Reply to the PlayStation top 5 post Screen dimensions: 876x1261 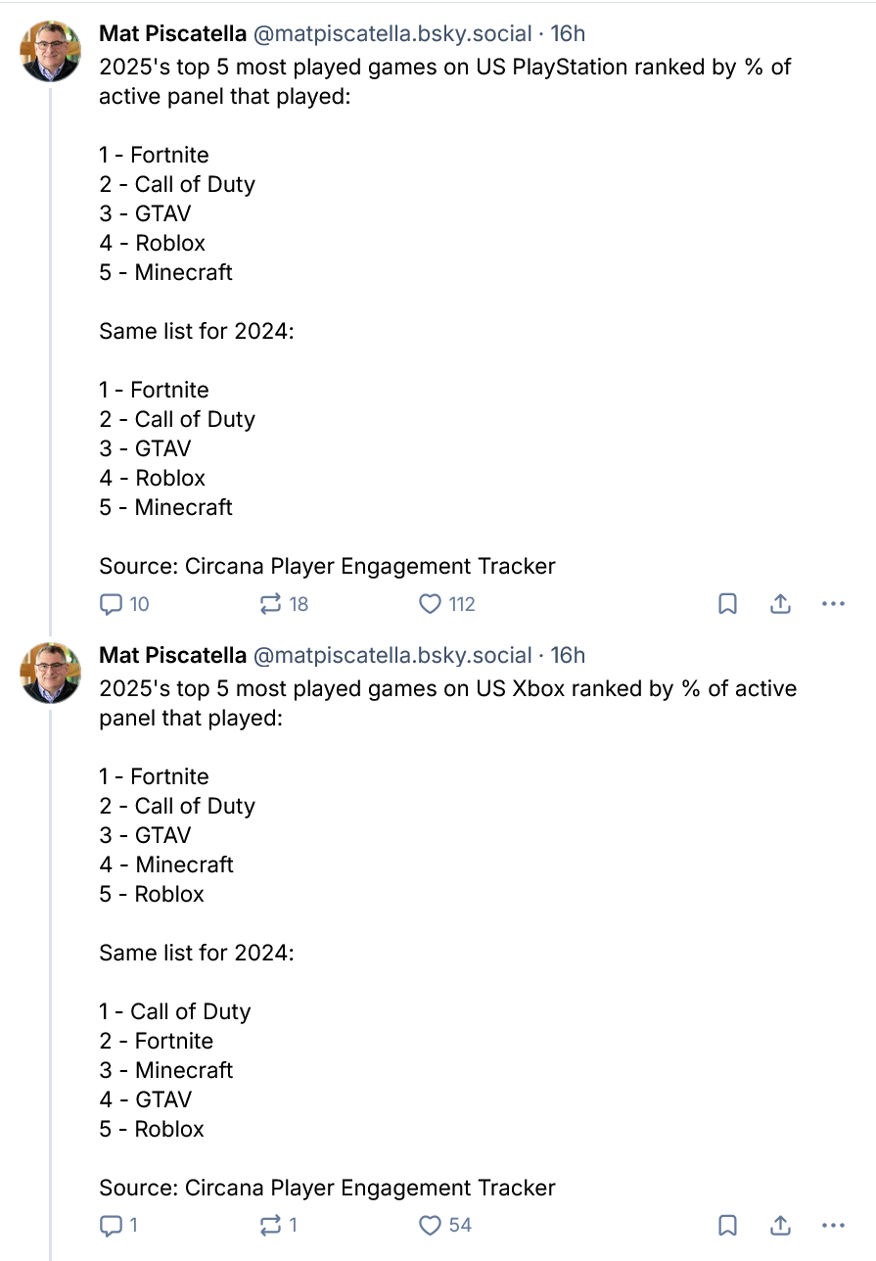click(112, 604)
